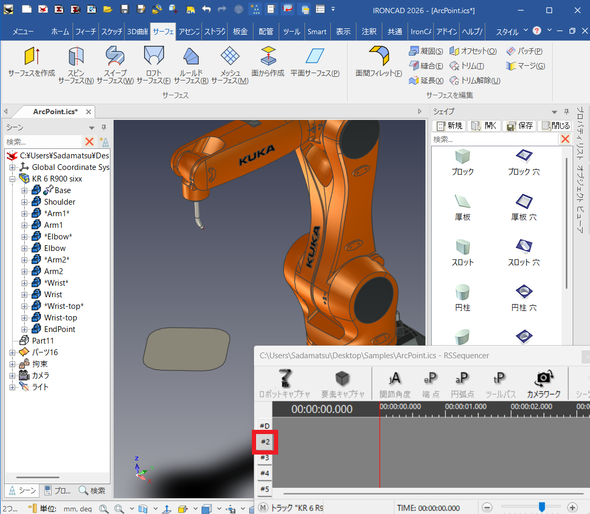Open the ホーム ribbon tab
The height and width of the screenshot is (514, 590).
coord(60,32)
